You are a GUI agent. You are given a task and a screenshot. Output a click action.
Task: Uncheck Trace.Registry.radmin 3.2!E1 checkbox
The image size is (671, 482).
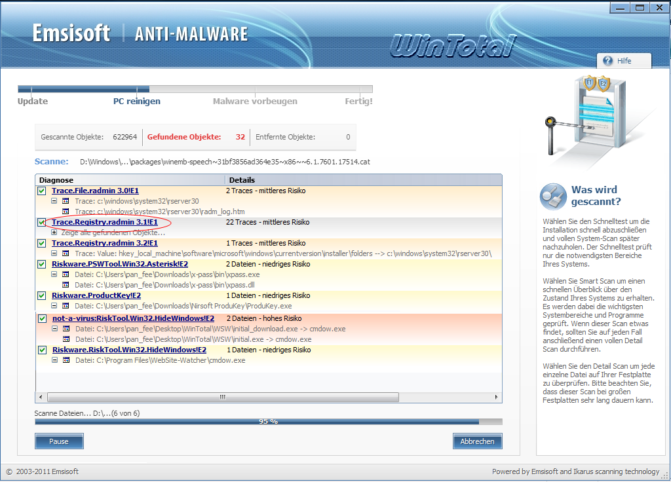tap(41, 244)
